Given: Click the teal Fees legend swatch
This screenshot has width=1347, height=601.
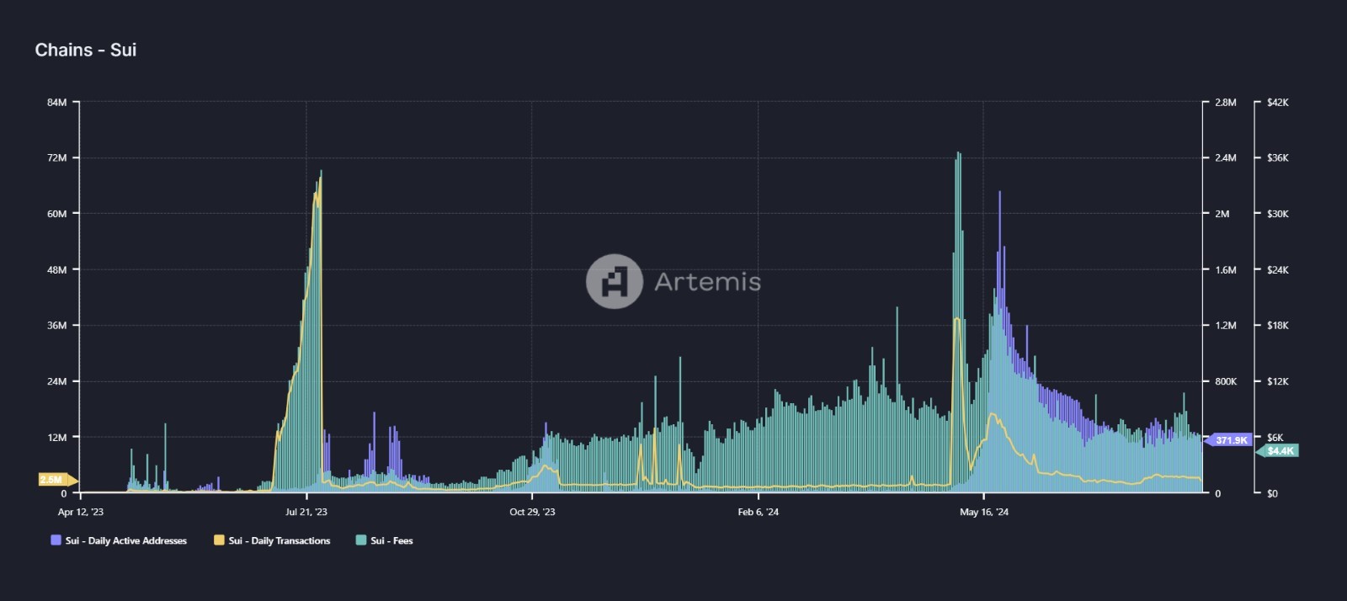Looking at the screenshot, I should point(361,540).
